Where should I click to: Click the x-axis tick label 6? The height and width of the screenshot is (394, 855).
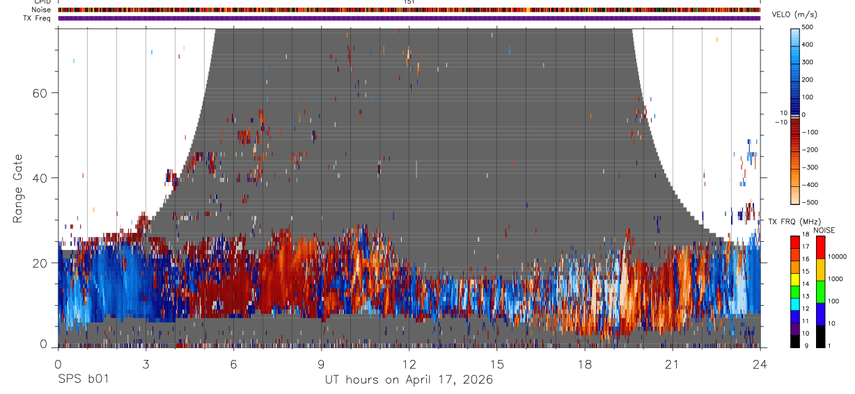[233, 365]
